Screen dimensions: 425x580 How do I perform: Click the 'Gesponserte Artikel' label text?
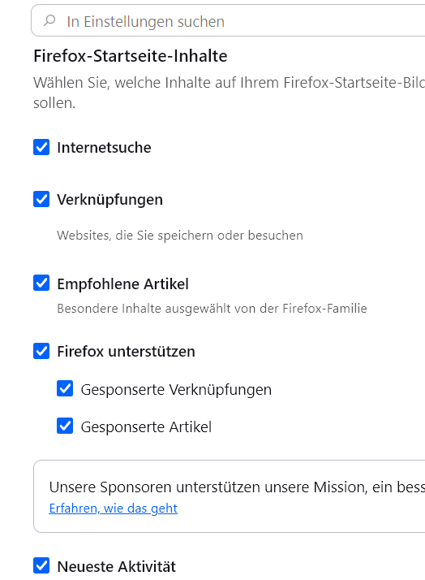[146, 426]
